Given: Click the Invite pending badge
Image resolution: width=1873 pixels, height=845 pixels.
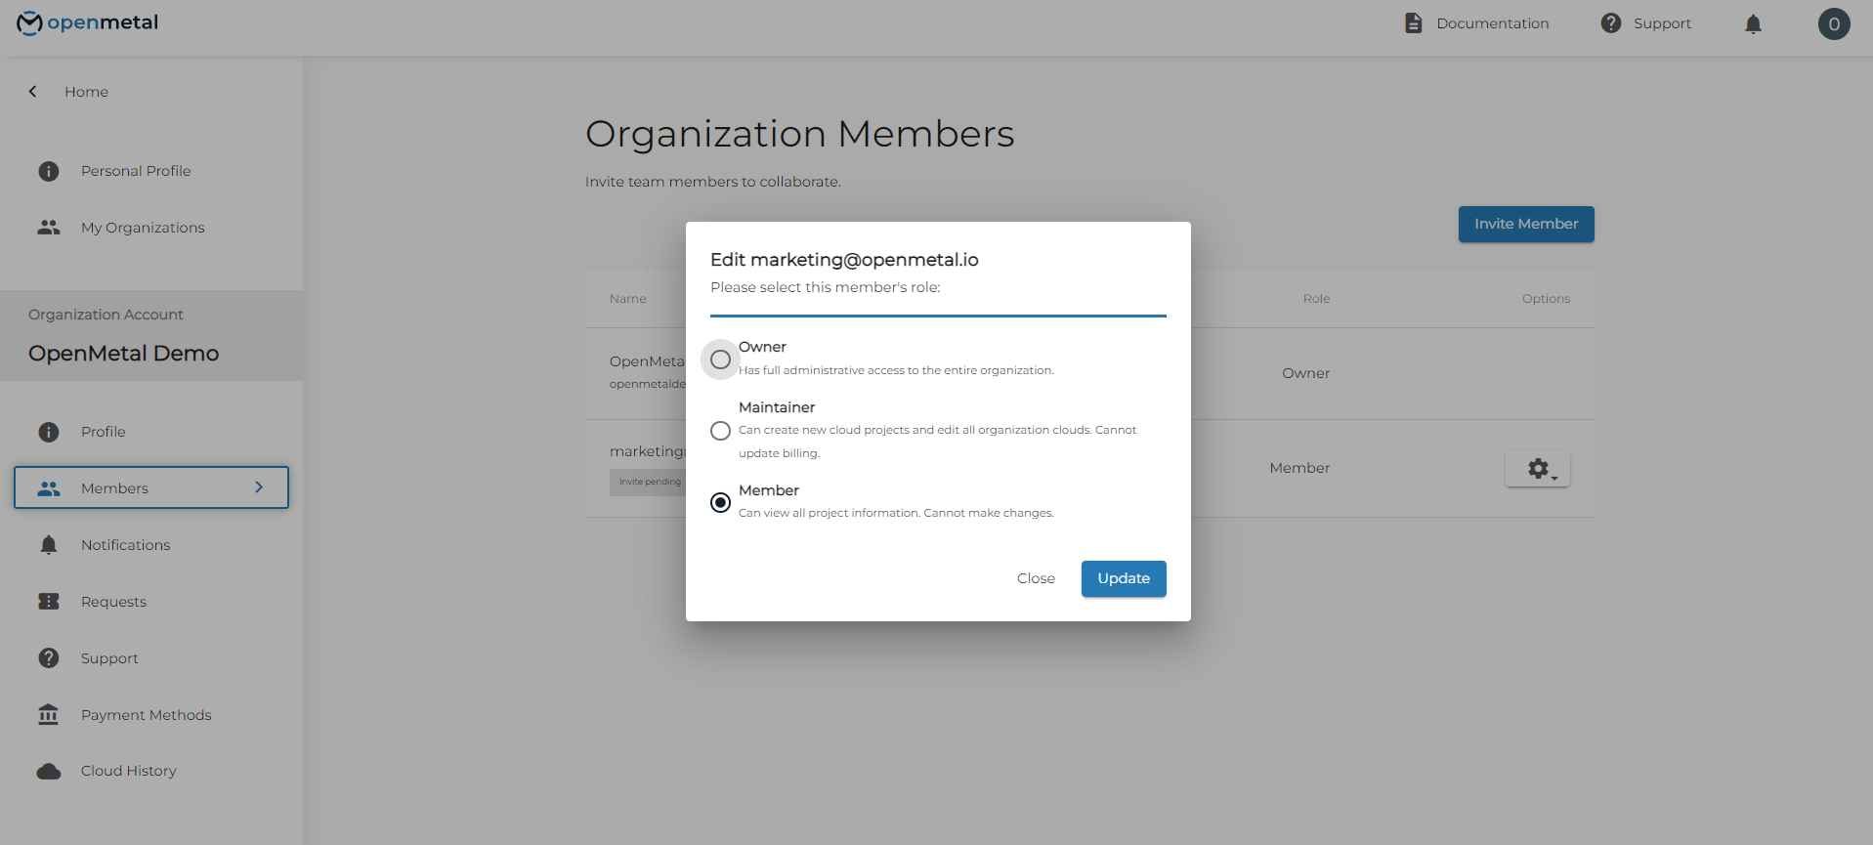Looking at the screenshot, I should [649, 482].
